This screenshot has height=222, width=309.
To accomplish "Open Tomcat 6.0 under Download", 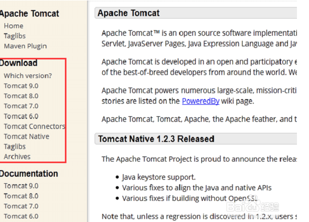I will [x=21, y=116].
